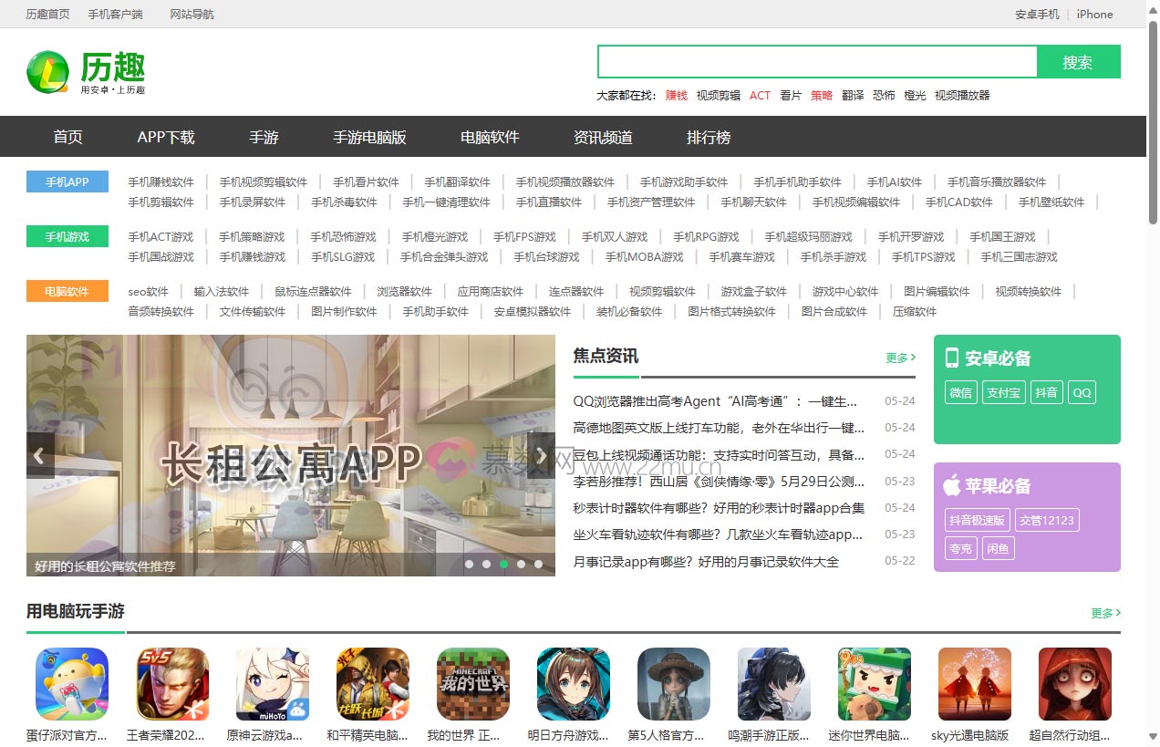Viewport: 1160px width, 747px height.
Task: Click inside the search input field
Action: pos(817,62)
